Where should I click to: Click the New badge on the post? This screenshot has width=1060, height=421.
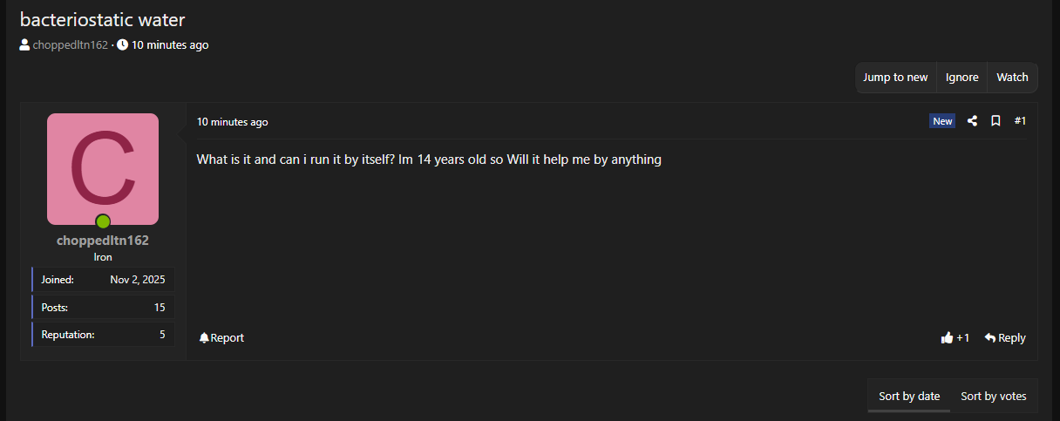[942, 121]
